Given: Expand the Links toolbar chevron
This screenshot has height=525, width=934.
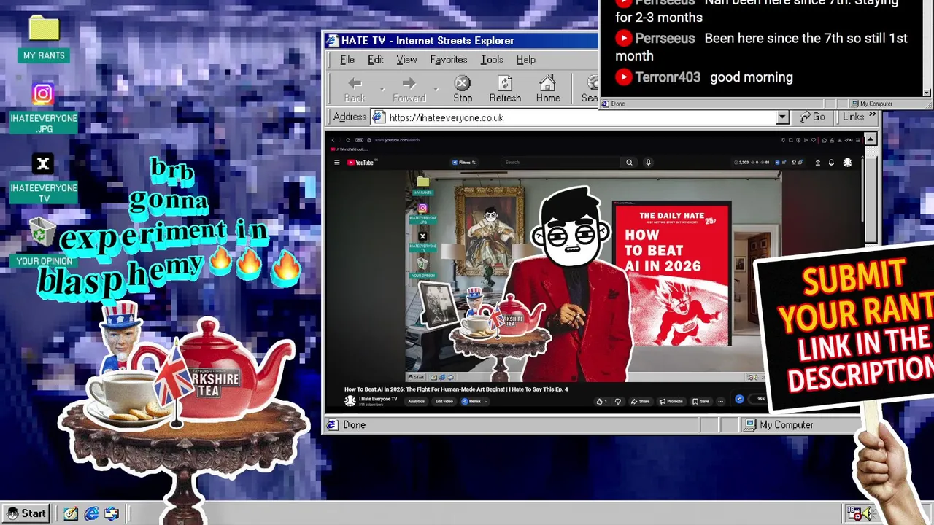Looking at the screenshot, I should 872,115.
